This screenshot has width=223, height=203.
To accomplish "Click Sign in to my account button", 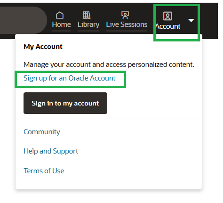I will [65, 103].
